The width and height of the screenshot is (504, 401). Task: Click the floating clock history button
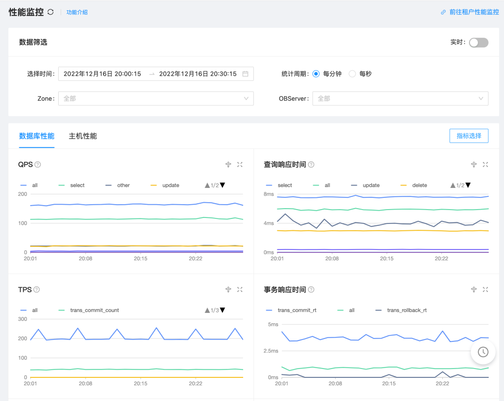tap(483, 352)
